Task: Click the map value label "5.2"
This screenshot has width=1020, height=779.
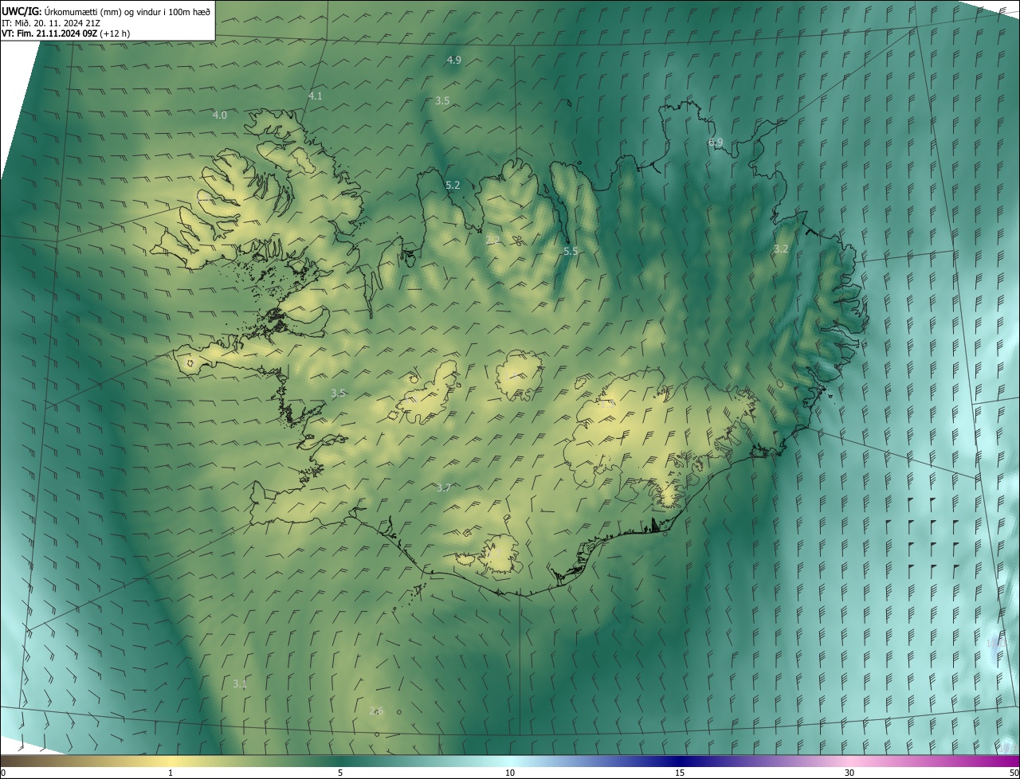Action: click(x=453, y=186)
